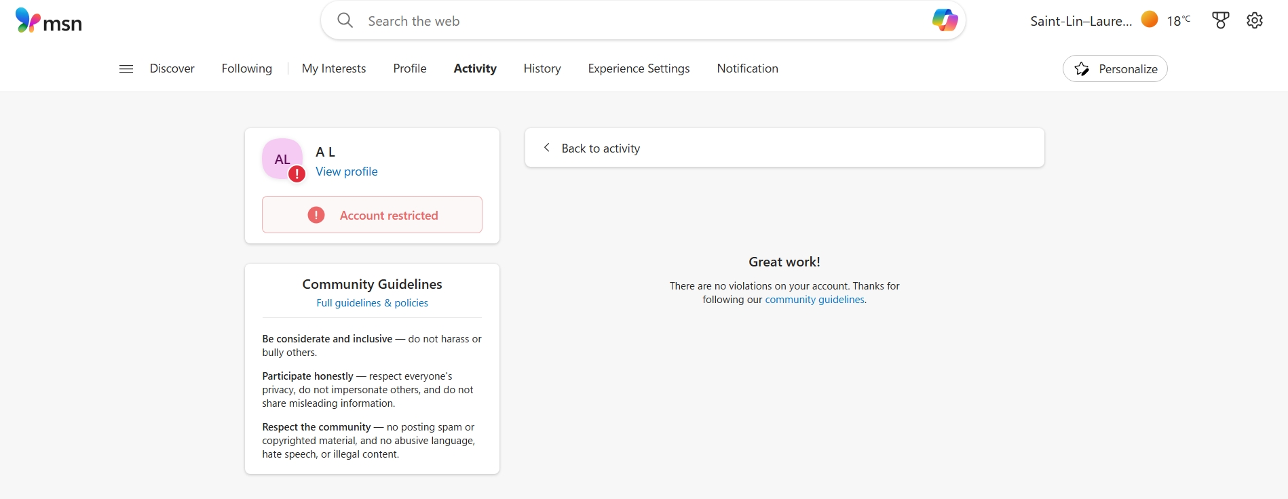Click the red warning icon in Account restricted

pos(316,215)
